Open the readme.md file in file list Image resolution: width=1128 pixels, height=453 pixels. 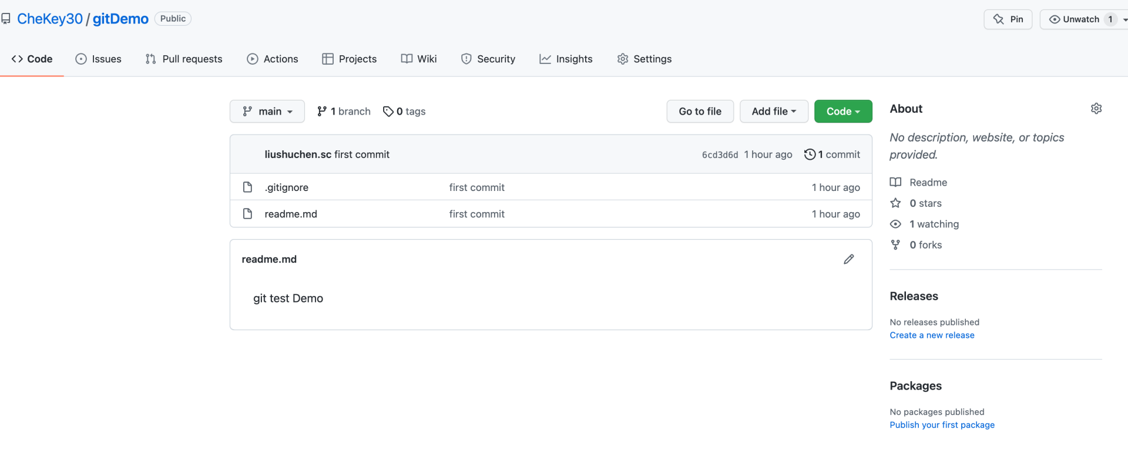point(291,214)
